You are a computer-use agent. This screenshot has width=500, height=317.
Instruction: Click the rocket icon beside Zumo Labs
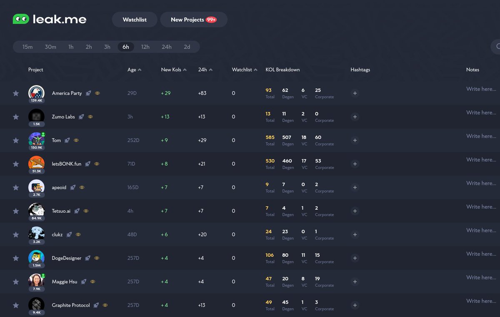point(82,116)
